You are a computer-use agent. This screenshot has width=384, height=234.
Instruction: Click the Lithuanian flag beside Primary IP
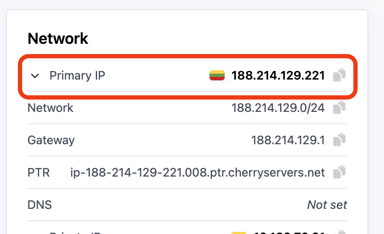coord(217,76)
